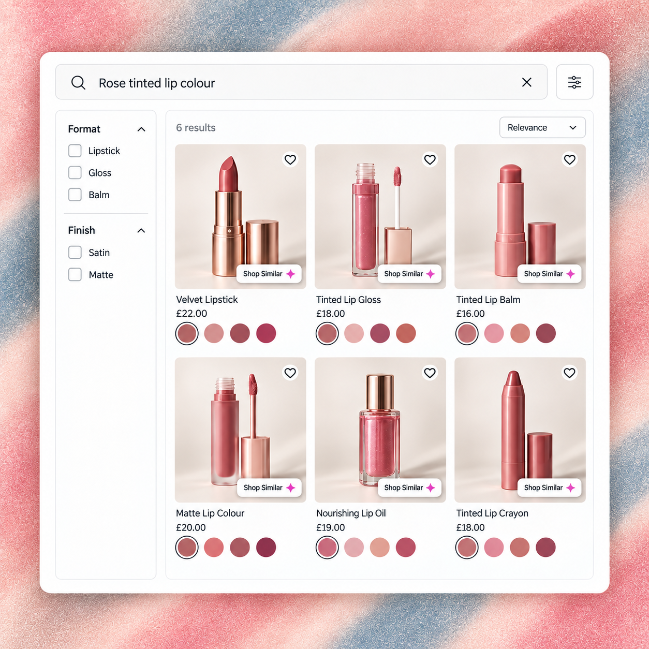Viewport: 649px width, 649px height.
Task: Favourite the Matte Lip Colour heart
Action: coord(290,373)
